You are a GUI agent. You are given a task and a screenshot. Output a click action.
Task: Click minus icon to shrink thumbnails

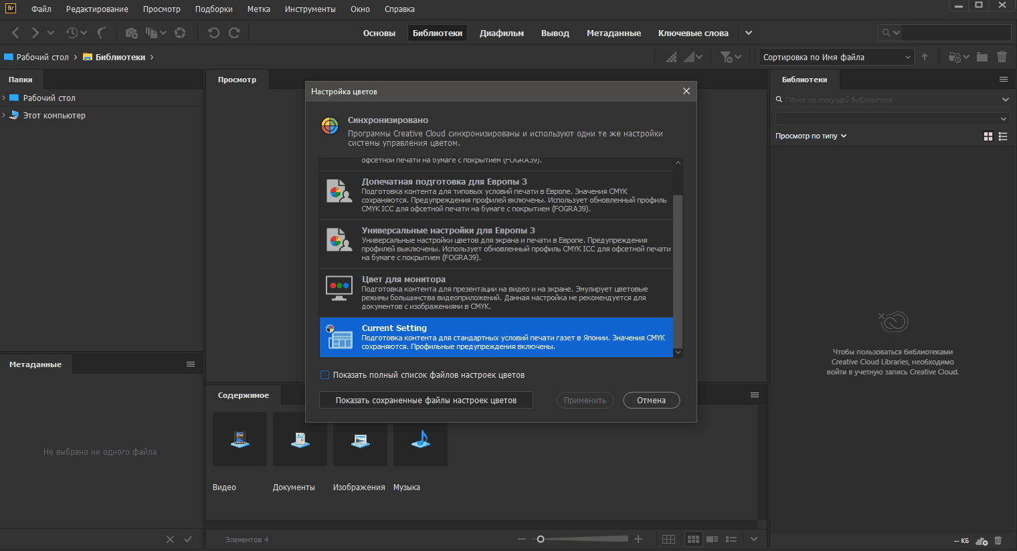(522, 539)
